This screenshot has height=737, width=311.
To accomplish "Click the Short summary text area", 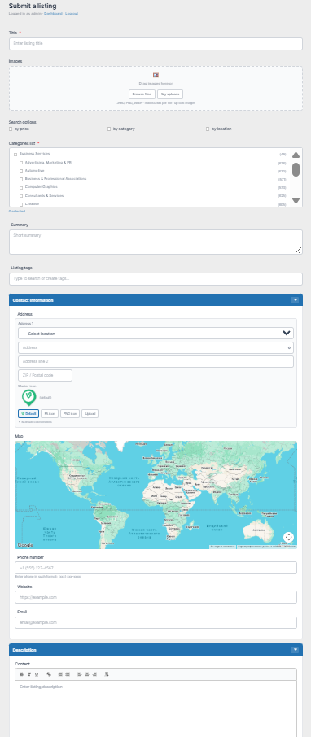I will (x=155, y=242).
